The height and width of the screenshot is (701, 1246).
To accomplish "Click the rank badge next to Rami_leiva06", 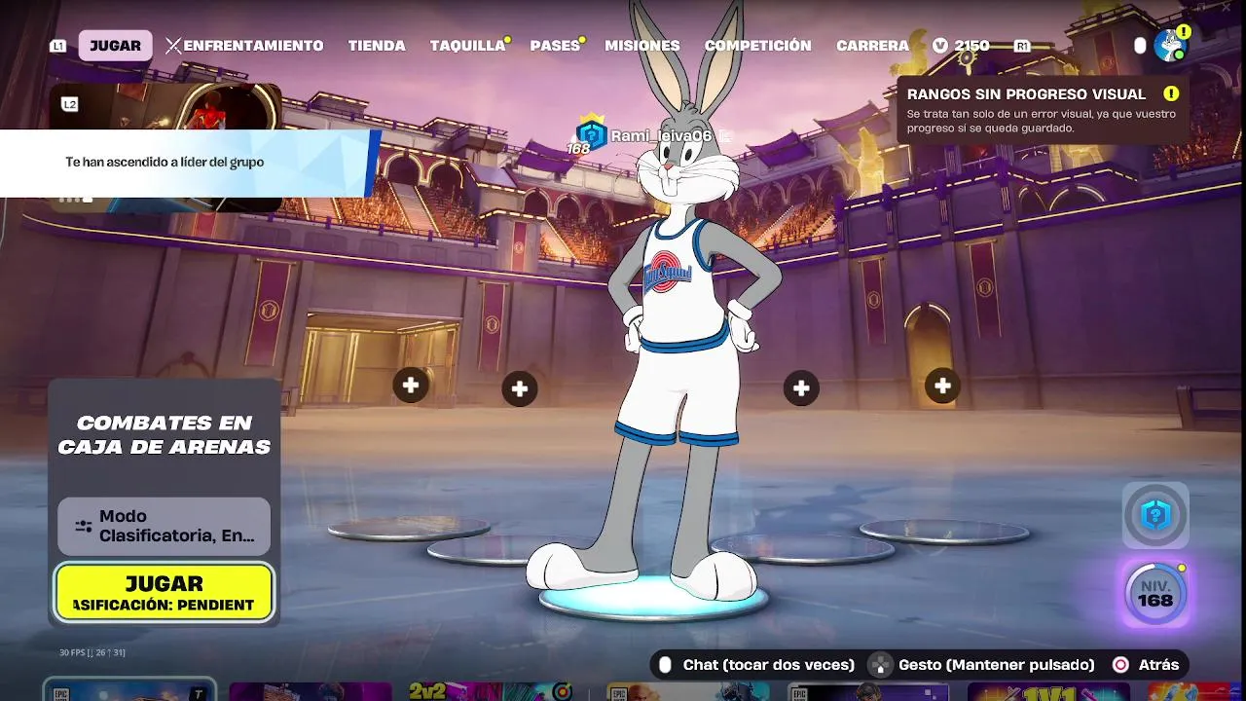I will [591, 133].
